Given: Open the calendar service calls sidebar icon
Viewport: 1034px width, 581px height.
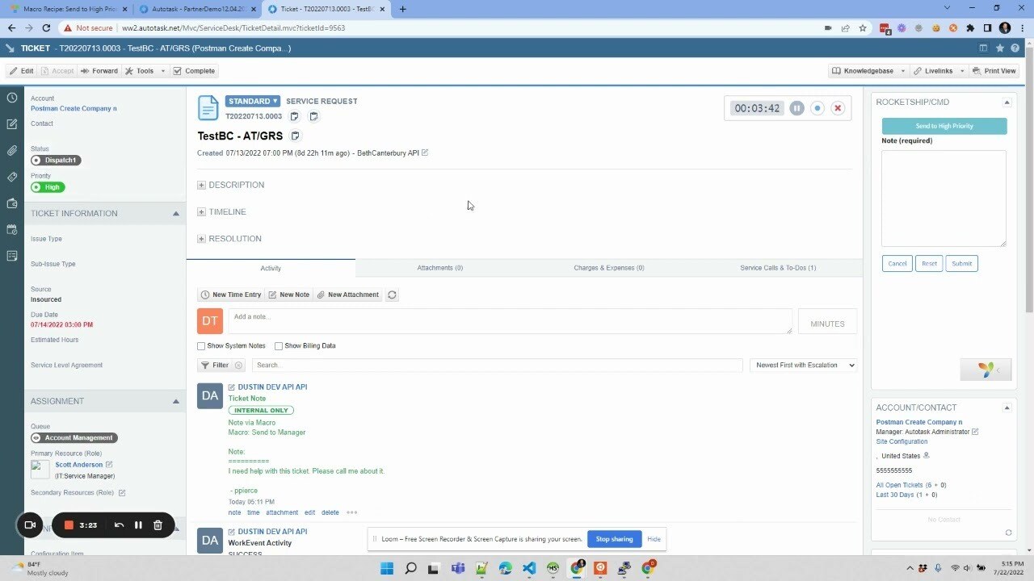Looking at the screenshot, I should (x=11, y=230).
